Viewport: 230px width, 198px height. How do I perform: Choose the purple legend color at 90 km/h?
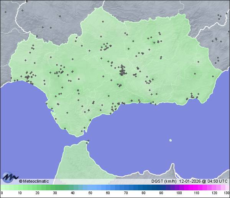point(161,187)
